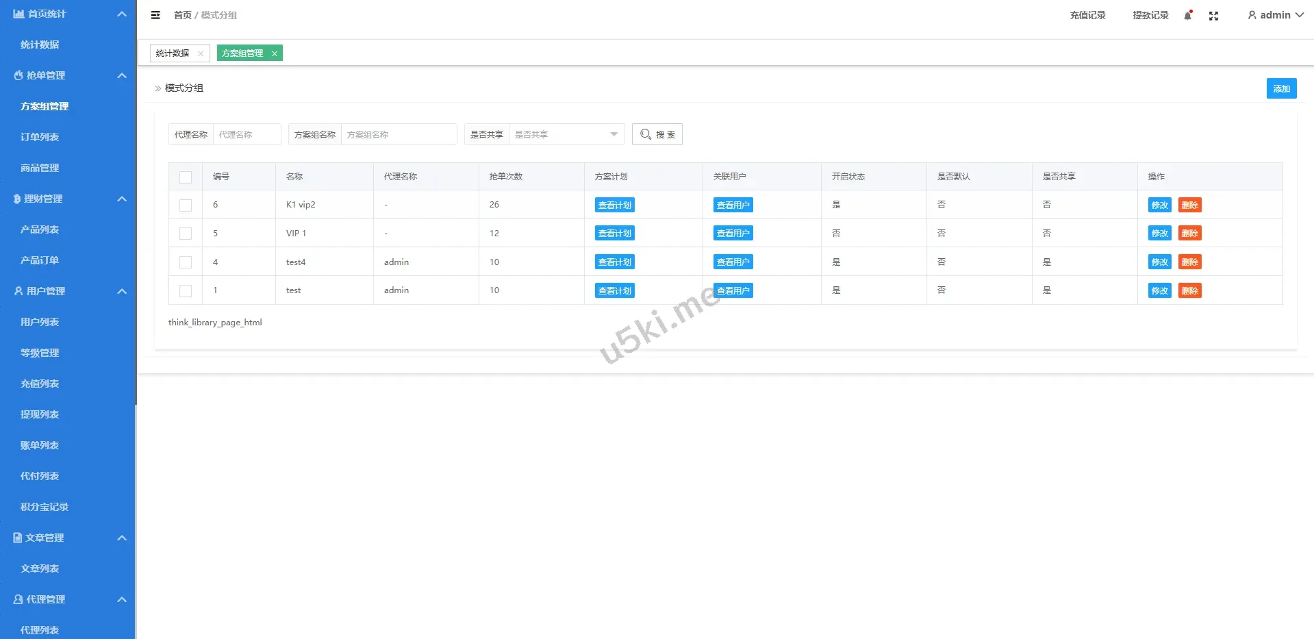This screenshot has width=1314, height=639.
Task: Collapse the 抢单管理 sidebar section
Action: (122, 75)
